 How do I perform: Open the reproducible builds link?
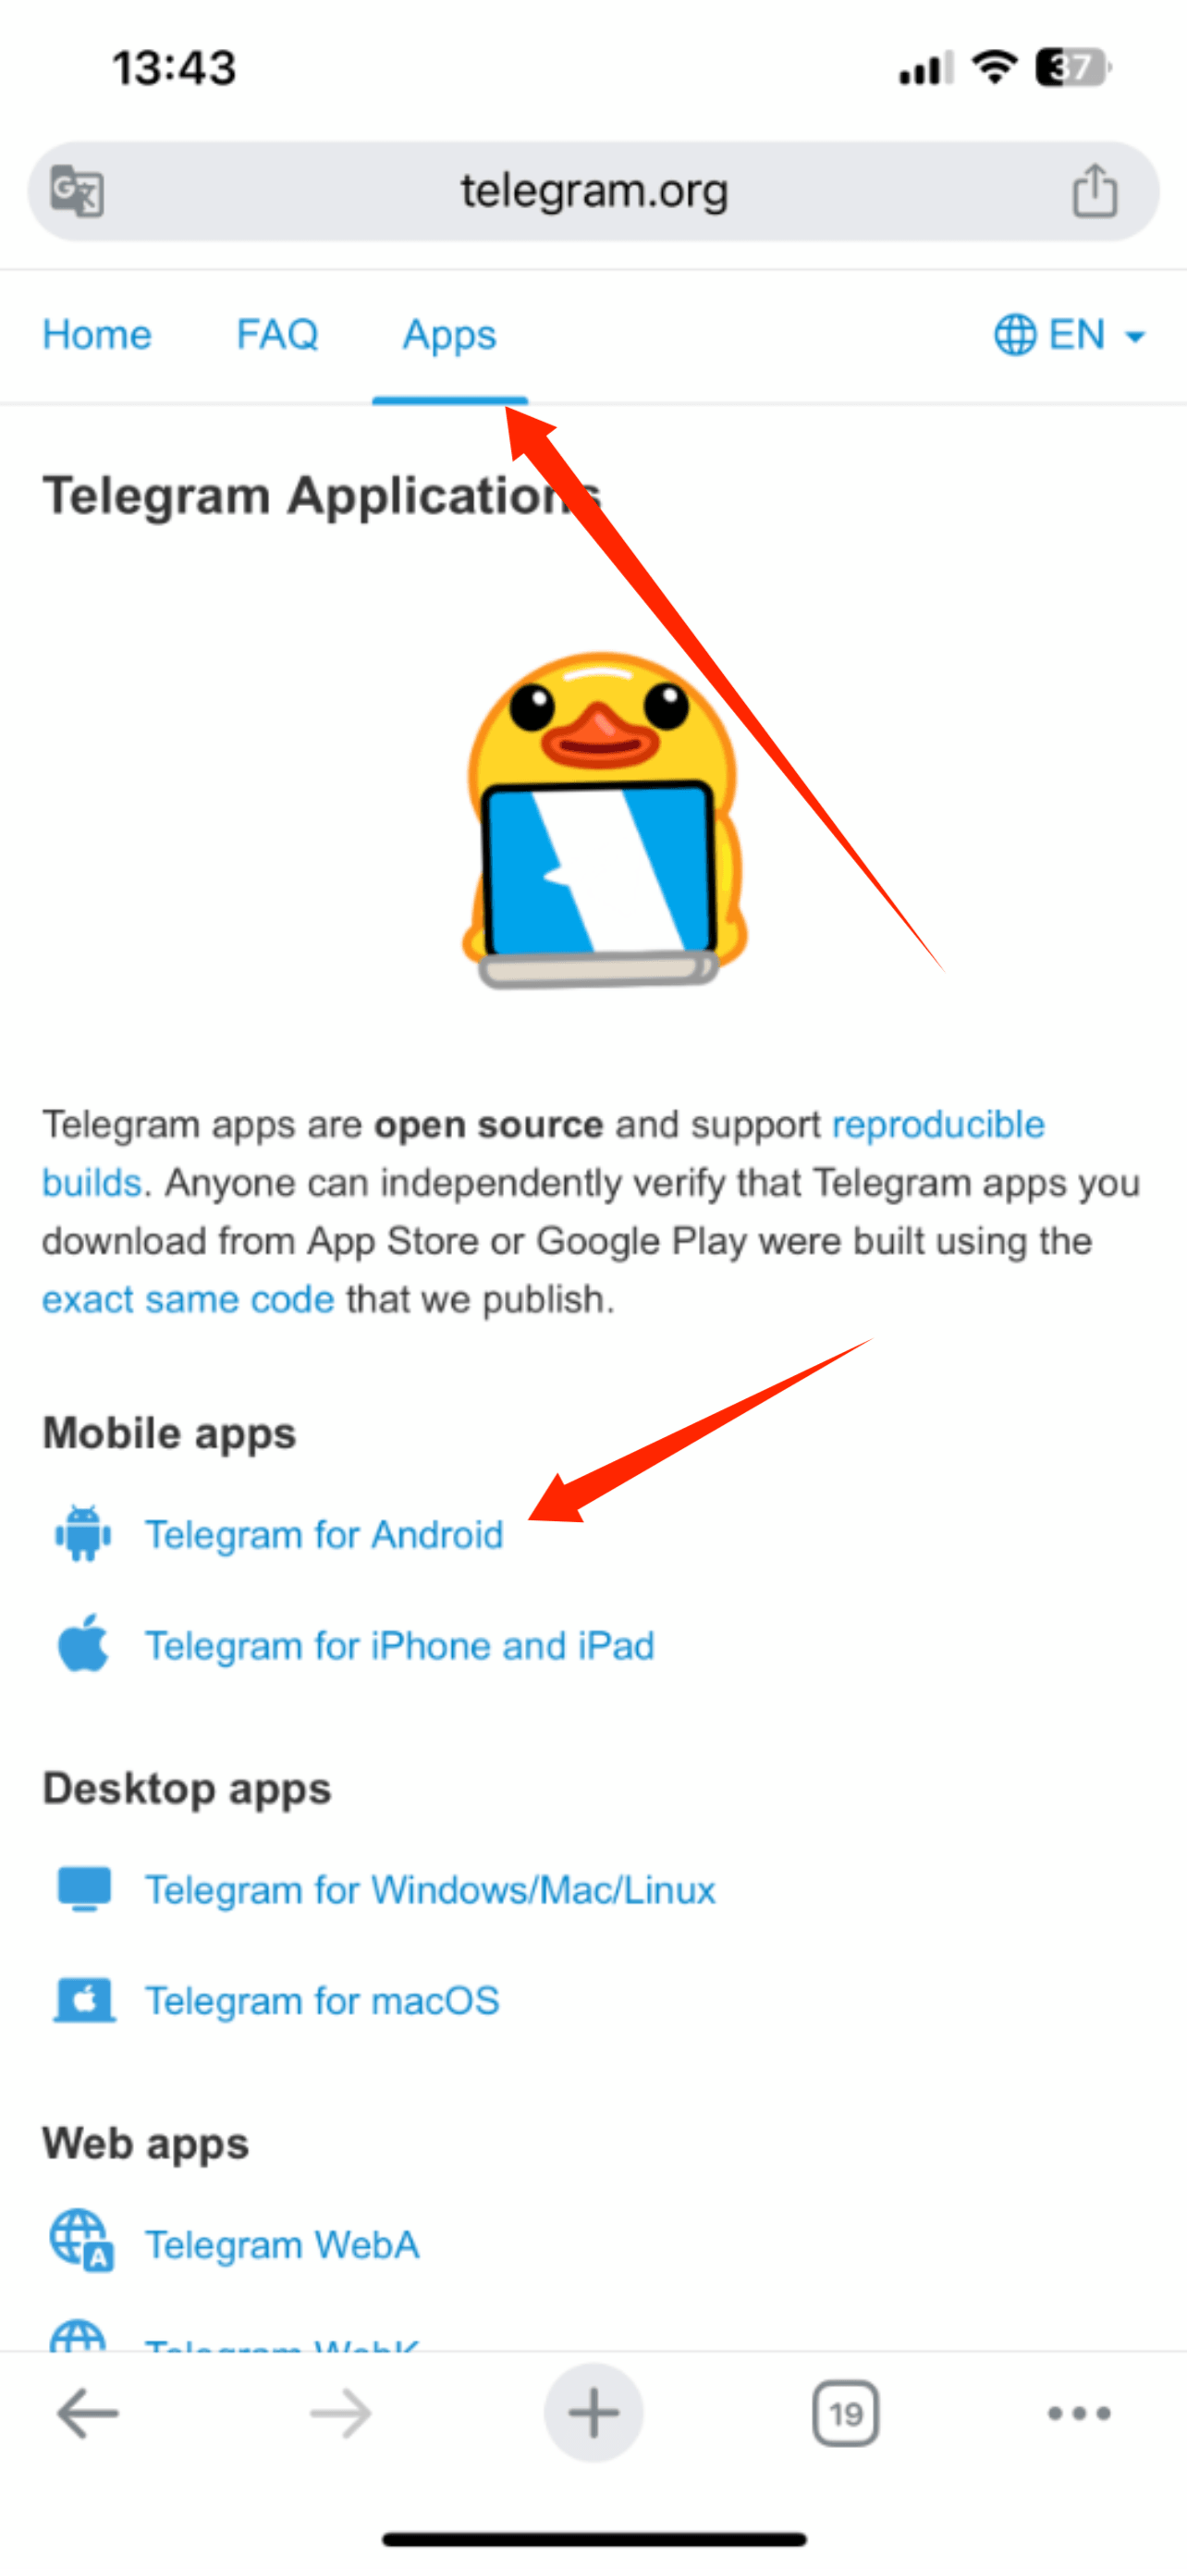[544, 1154]
